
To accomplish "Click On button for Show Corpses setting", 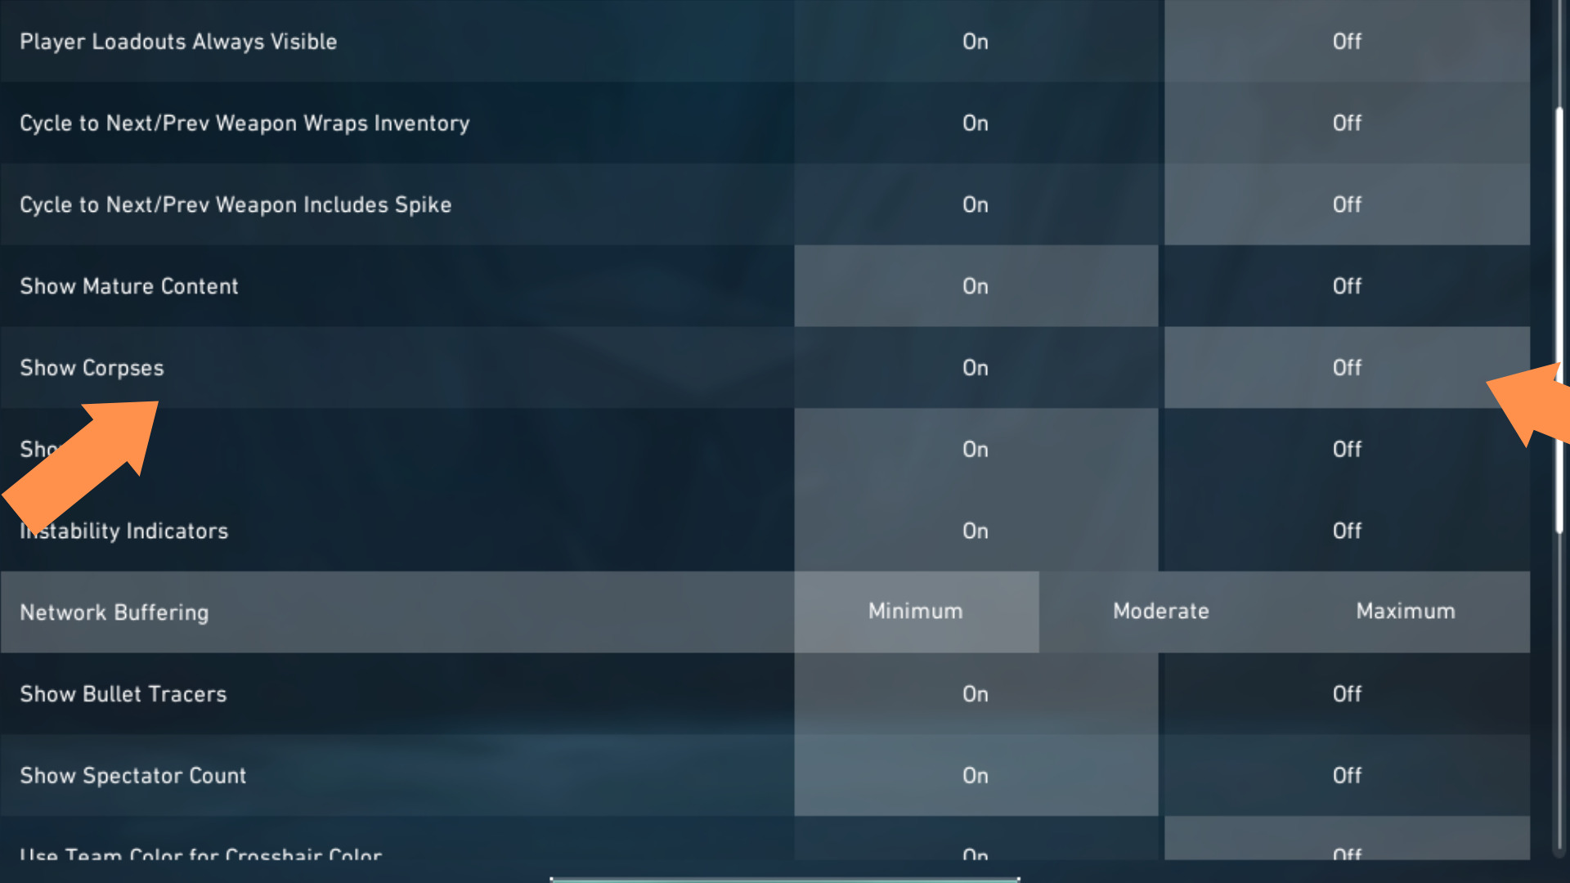I will click(974, 366).
